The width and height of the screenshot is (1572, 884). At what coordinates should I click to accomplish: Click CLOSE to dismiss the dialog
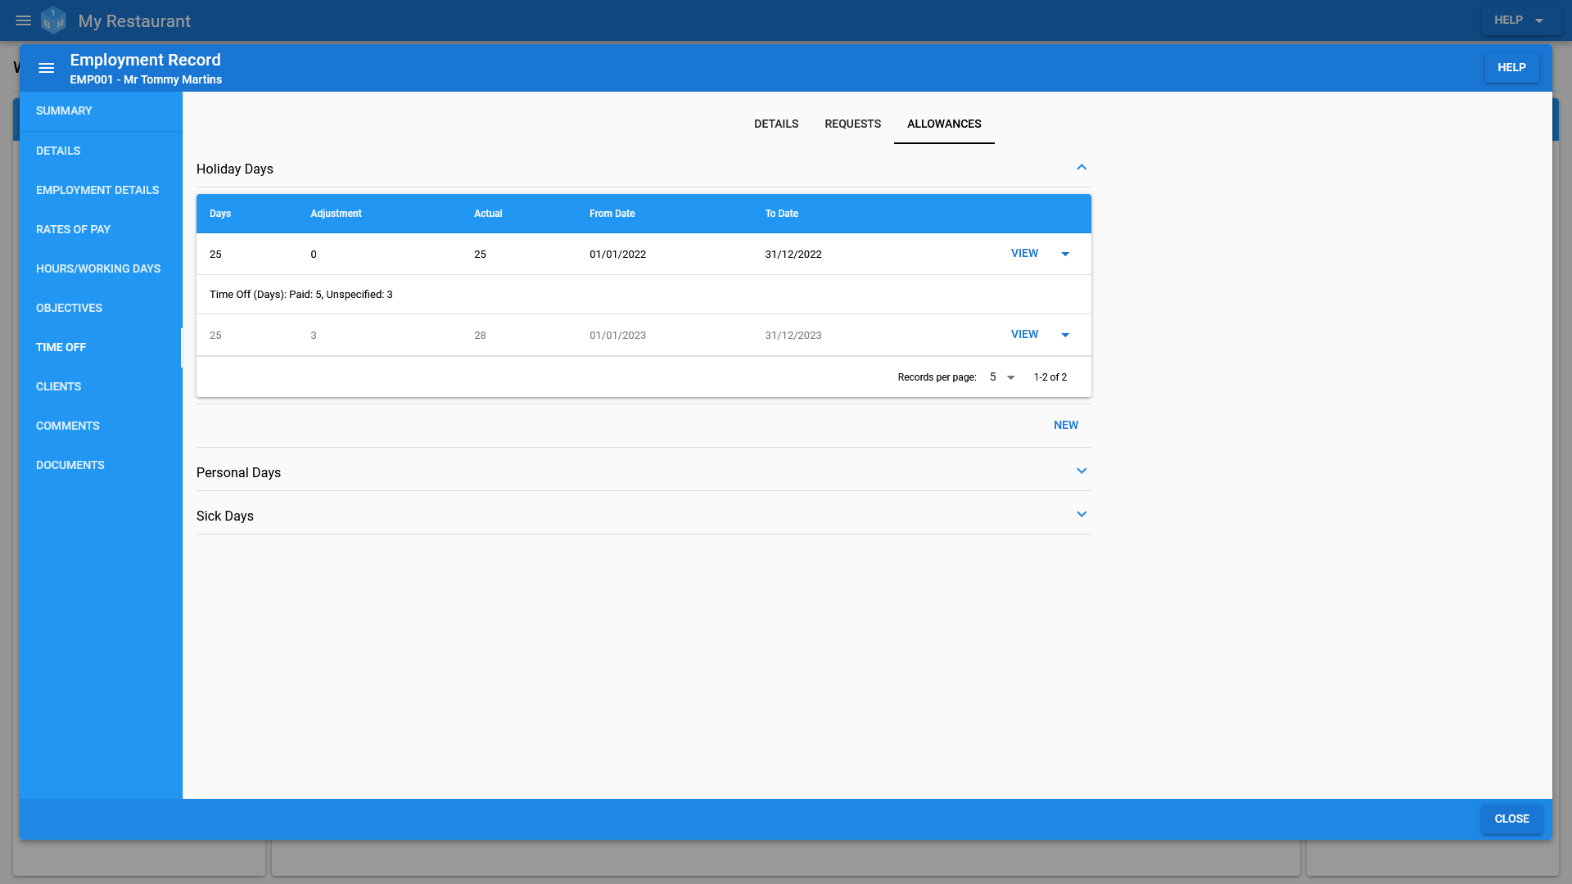1511,819
